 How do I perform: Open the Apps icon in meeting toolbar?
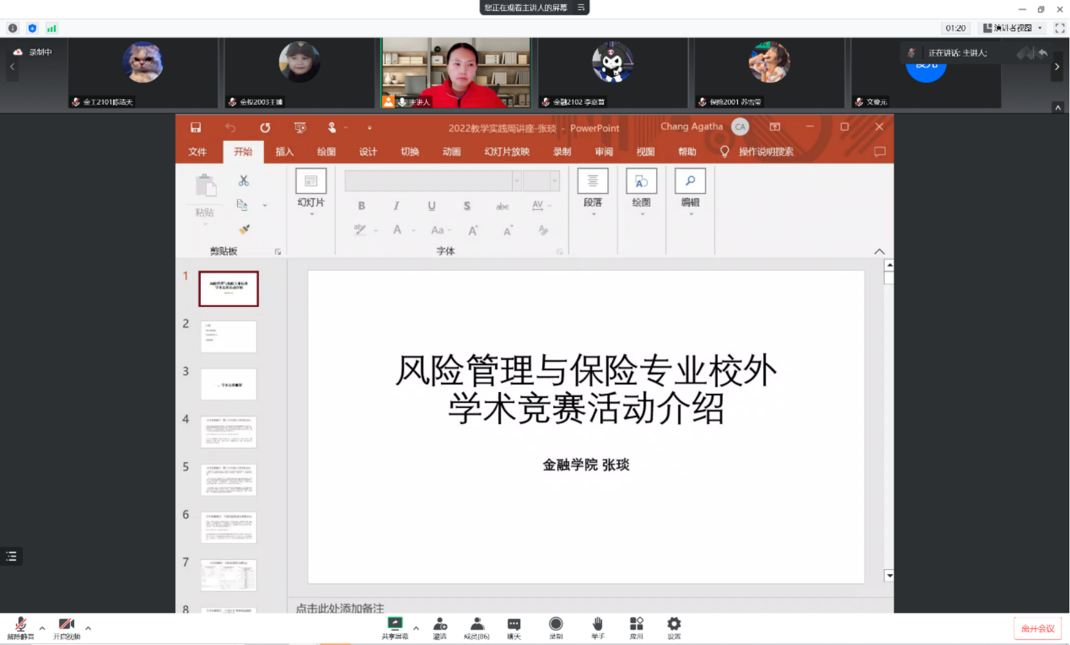click(x=636, y=628)
